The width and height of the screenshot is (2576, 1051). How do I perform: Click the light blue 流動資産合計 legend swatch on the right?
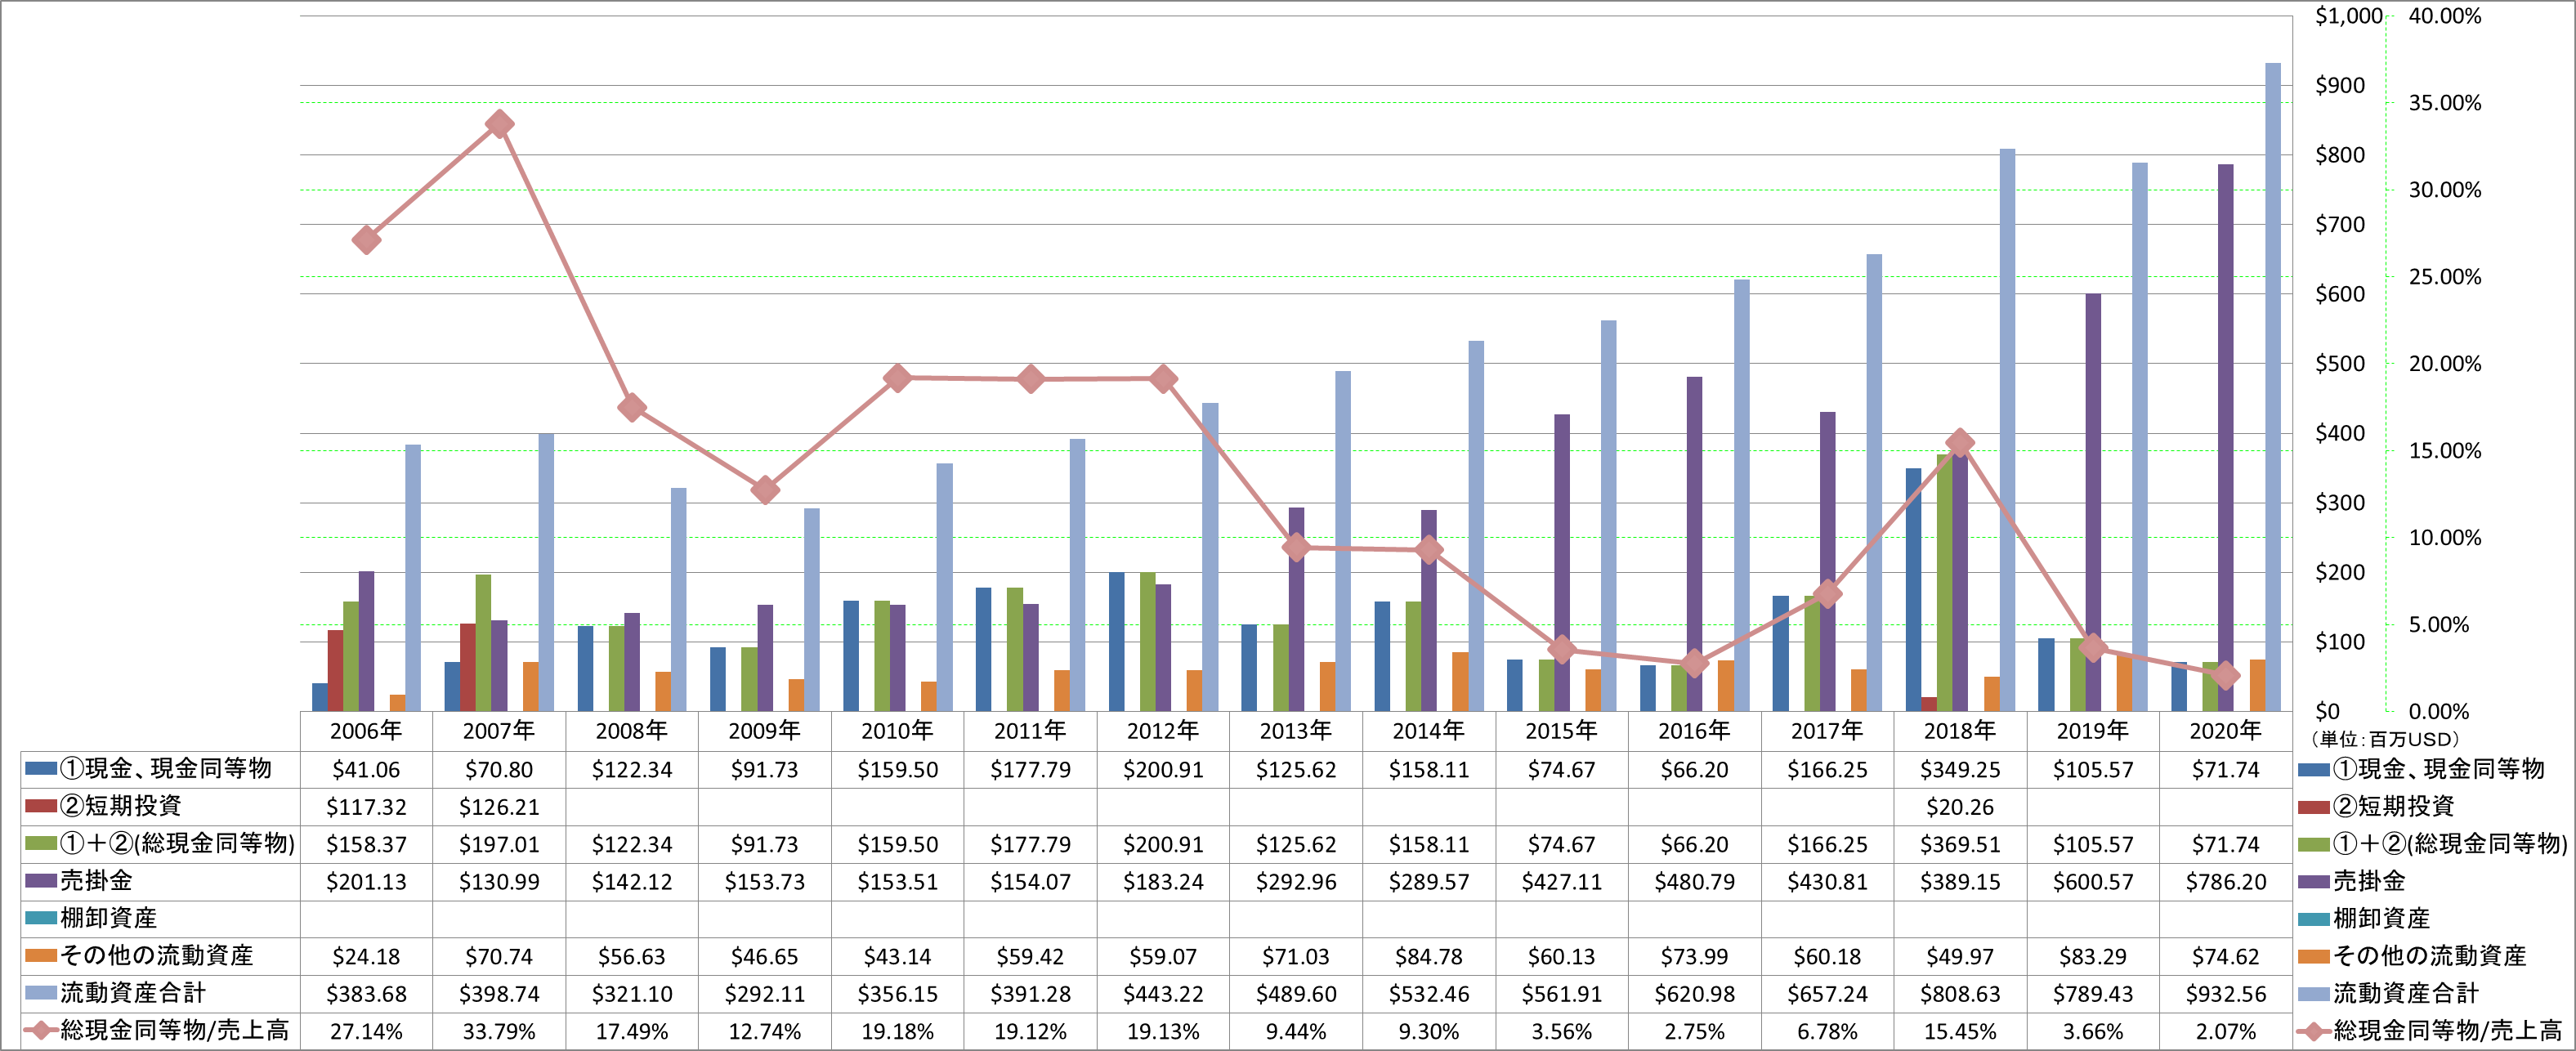(x=2314, y=994)
